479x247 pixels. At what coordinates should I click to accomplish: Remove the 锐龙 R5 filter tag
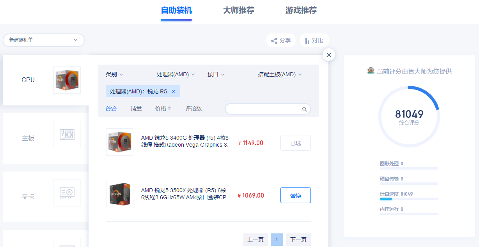click(174, 91)
